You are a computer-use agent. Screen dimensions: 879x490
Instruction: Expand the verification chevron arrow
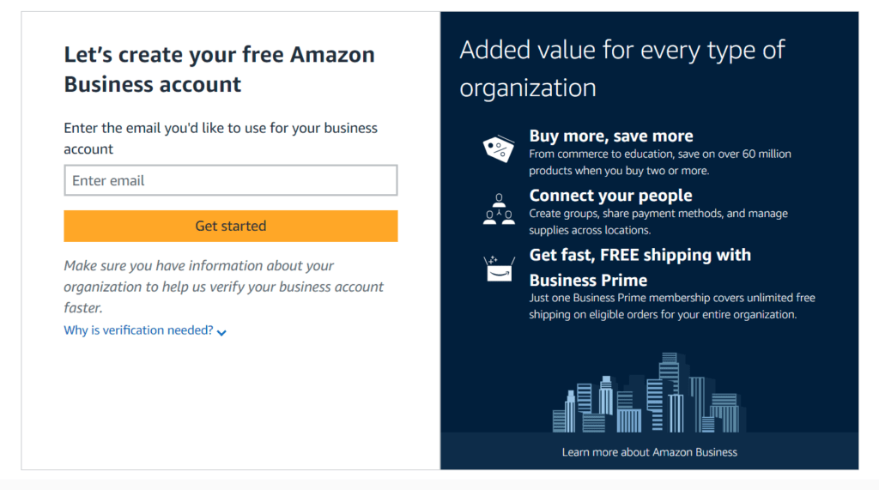(222, 332)
